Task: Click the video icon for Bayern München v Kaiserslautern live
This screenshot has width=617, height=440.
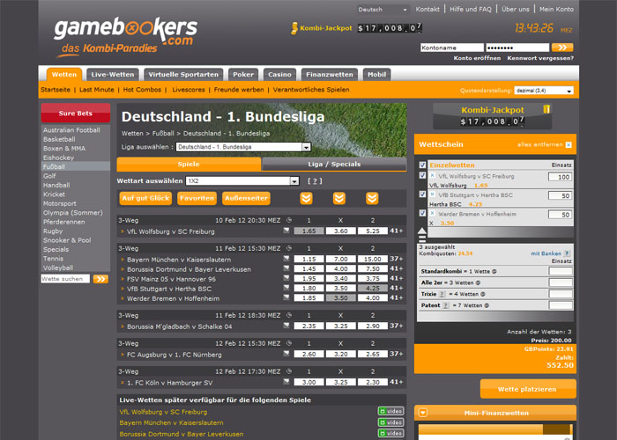Action: click(390, 422)
